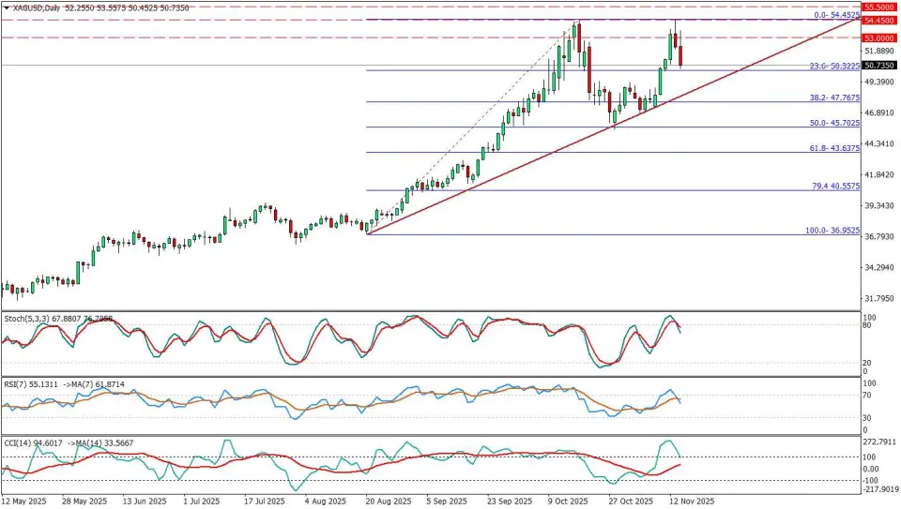Click the triangle arrow beside XAGUSD,Daily title

coord(6,7)
